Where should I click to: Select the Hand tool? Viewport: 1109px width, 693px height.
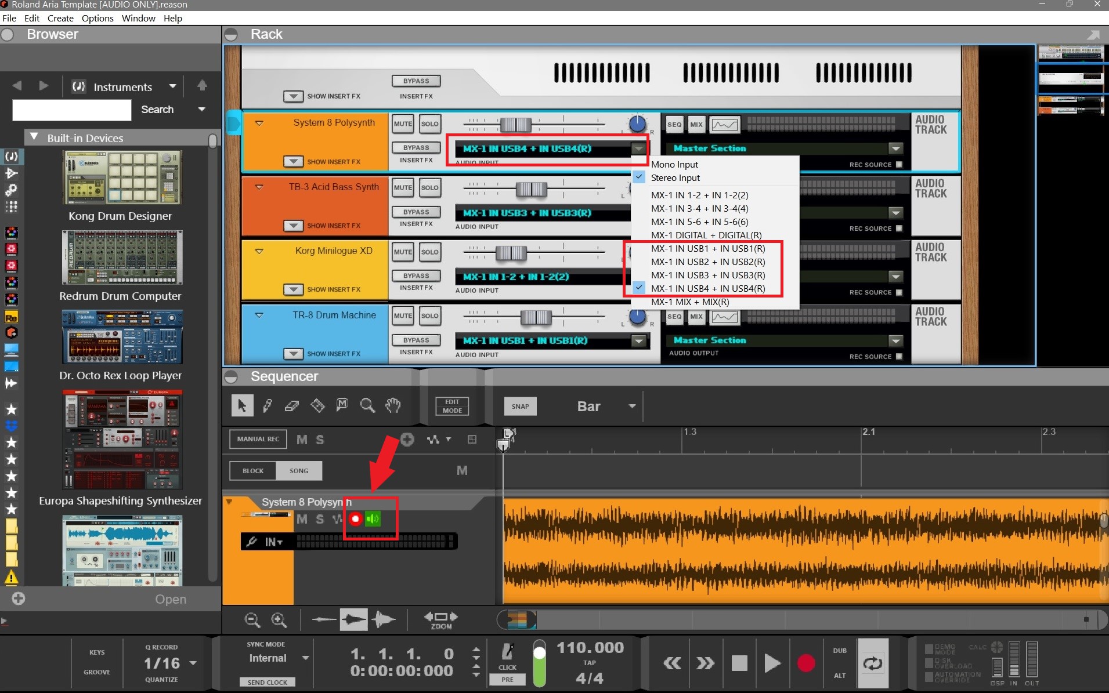393,405
